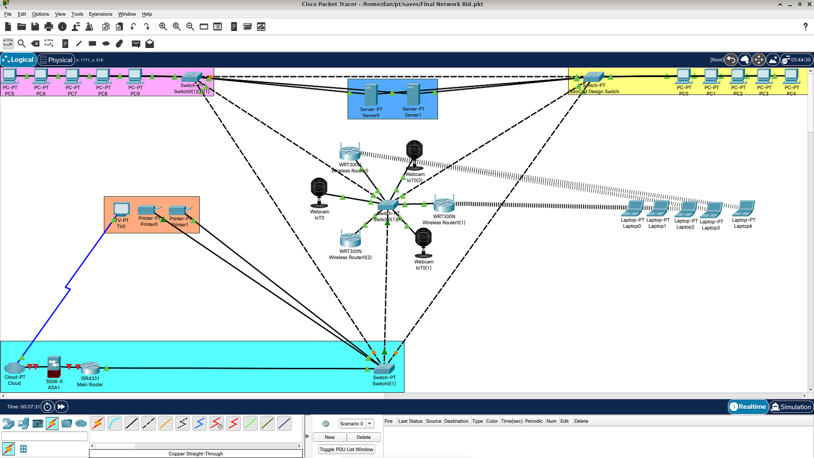
Task: Open the Edit menu
Action: coord(22,14)
